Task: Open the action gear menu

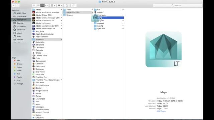Action: coord(60,5)
